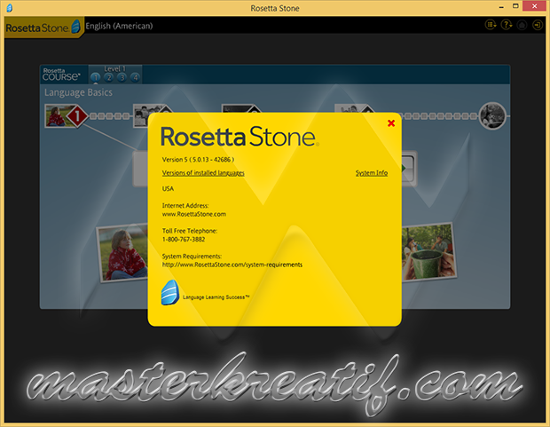
Task: Select Unit 1 in Level 1
Action: 96,77
